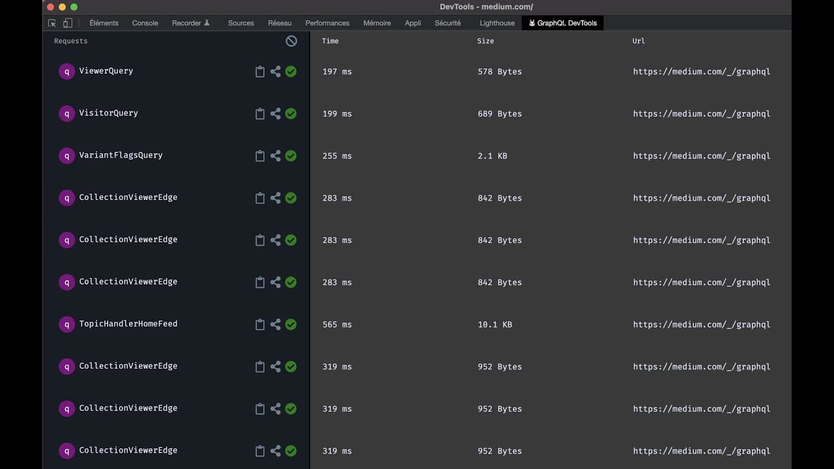834x469 pixels.
Task: Select the VisitorQuery request name
Action: click(109, 113)
